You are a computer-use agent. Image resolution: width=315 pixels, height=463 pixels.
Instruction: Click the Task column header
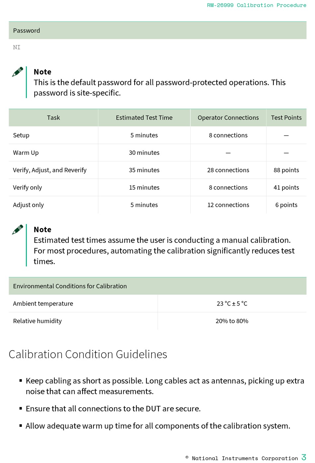[x=53, y=118]
